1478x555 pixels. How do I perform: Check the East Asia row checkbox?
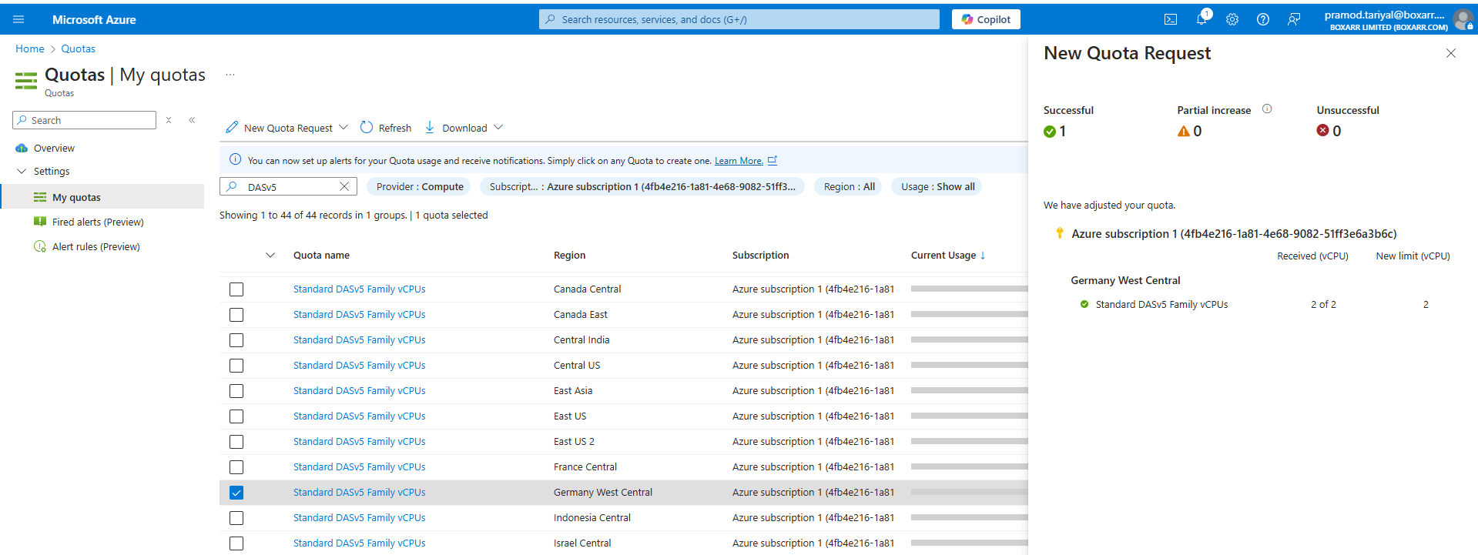coord(236,391)
